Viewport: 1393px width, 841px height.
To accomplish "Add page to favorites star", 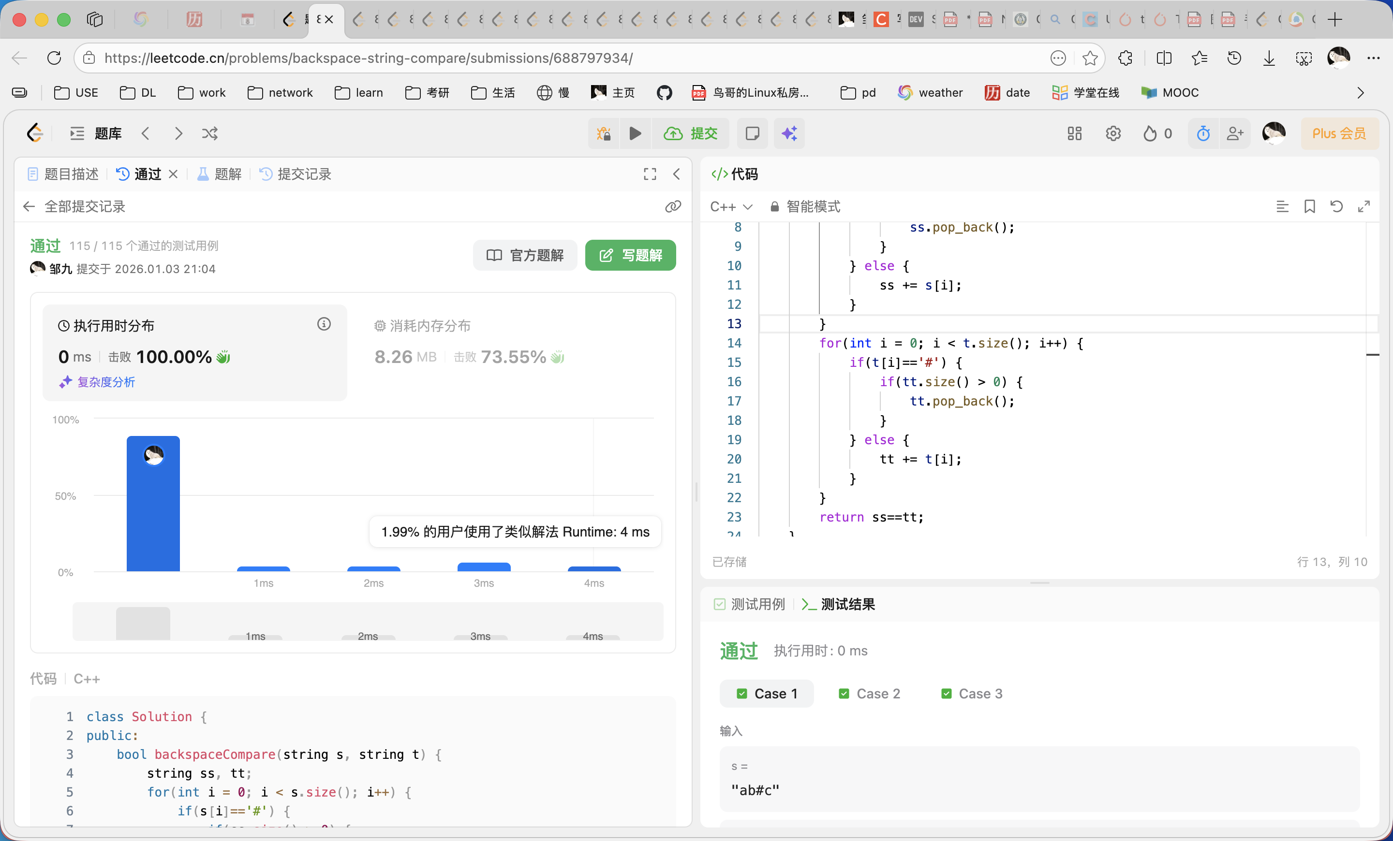I will (1089, 58).
